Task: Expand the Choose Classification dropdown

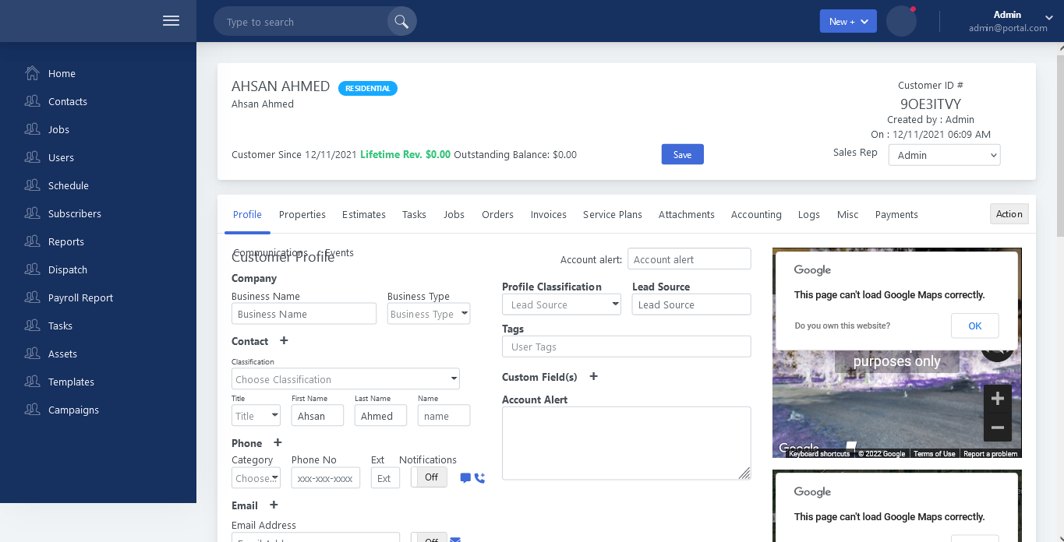Action: pyautogui.click(x=345, y=379)
